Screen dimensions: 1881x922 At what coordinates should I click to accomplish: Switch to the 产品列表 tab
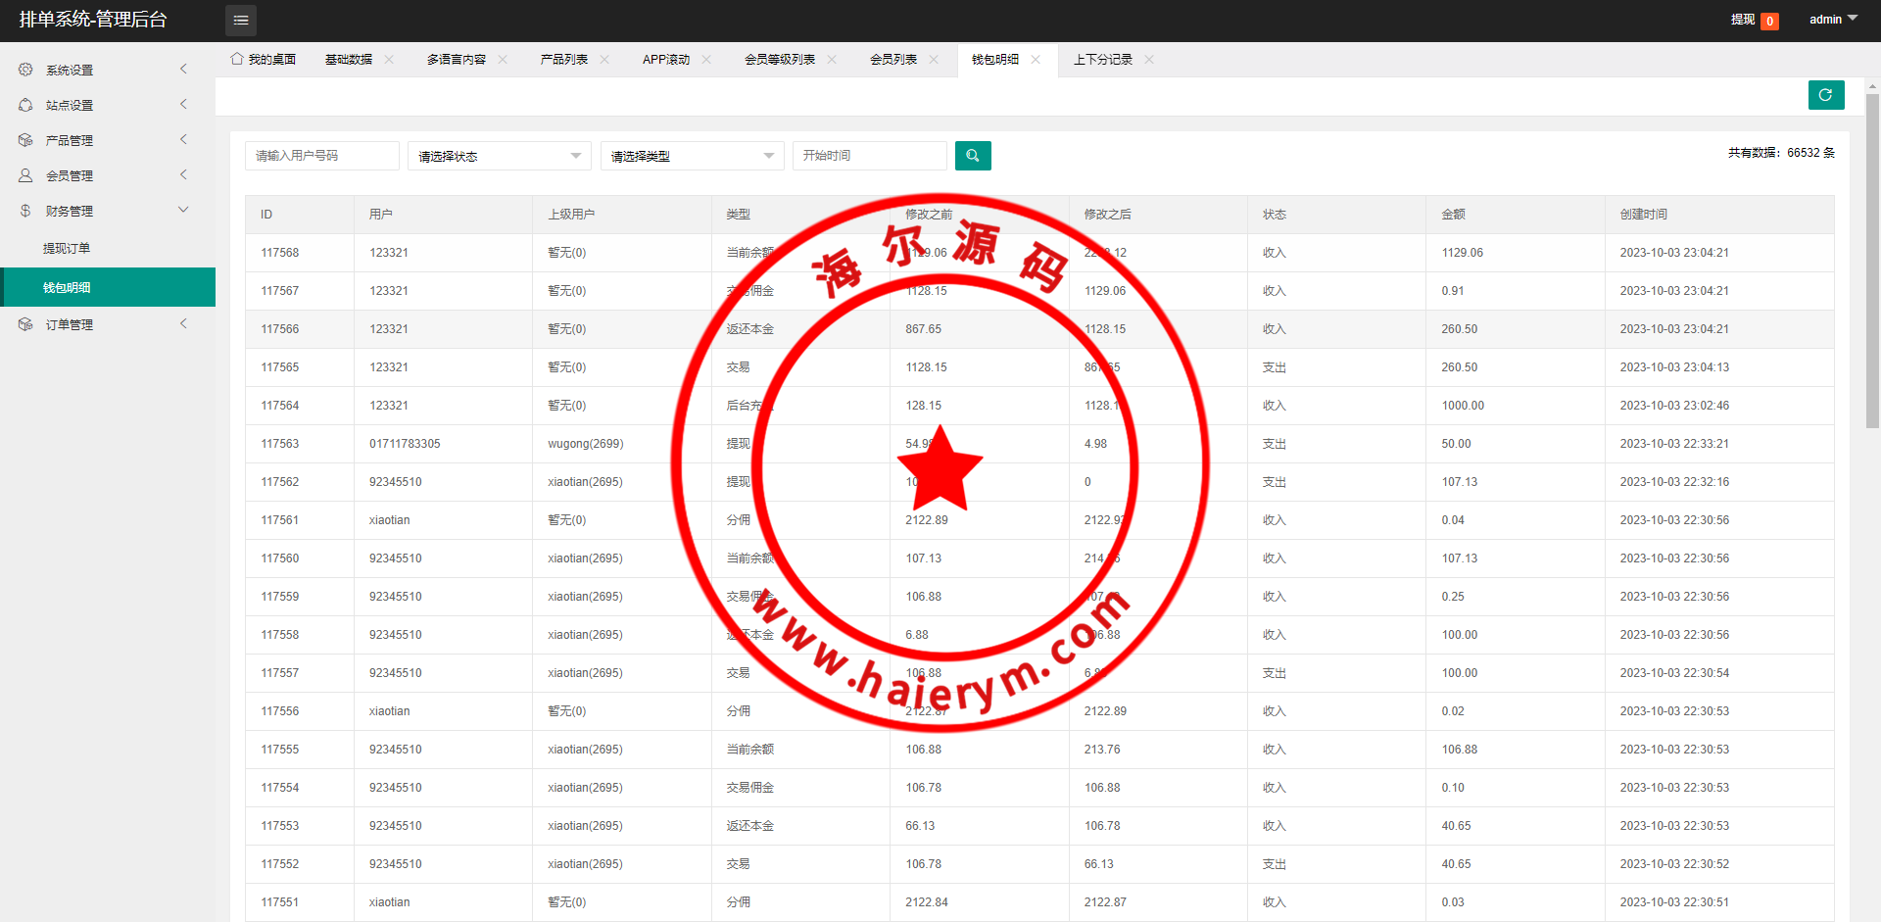[563, 60]
